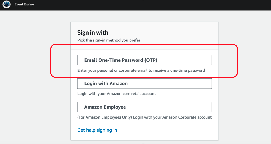Pick the Amazon Employee sign-in button

[144, 107]
